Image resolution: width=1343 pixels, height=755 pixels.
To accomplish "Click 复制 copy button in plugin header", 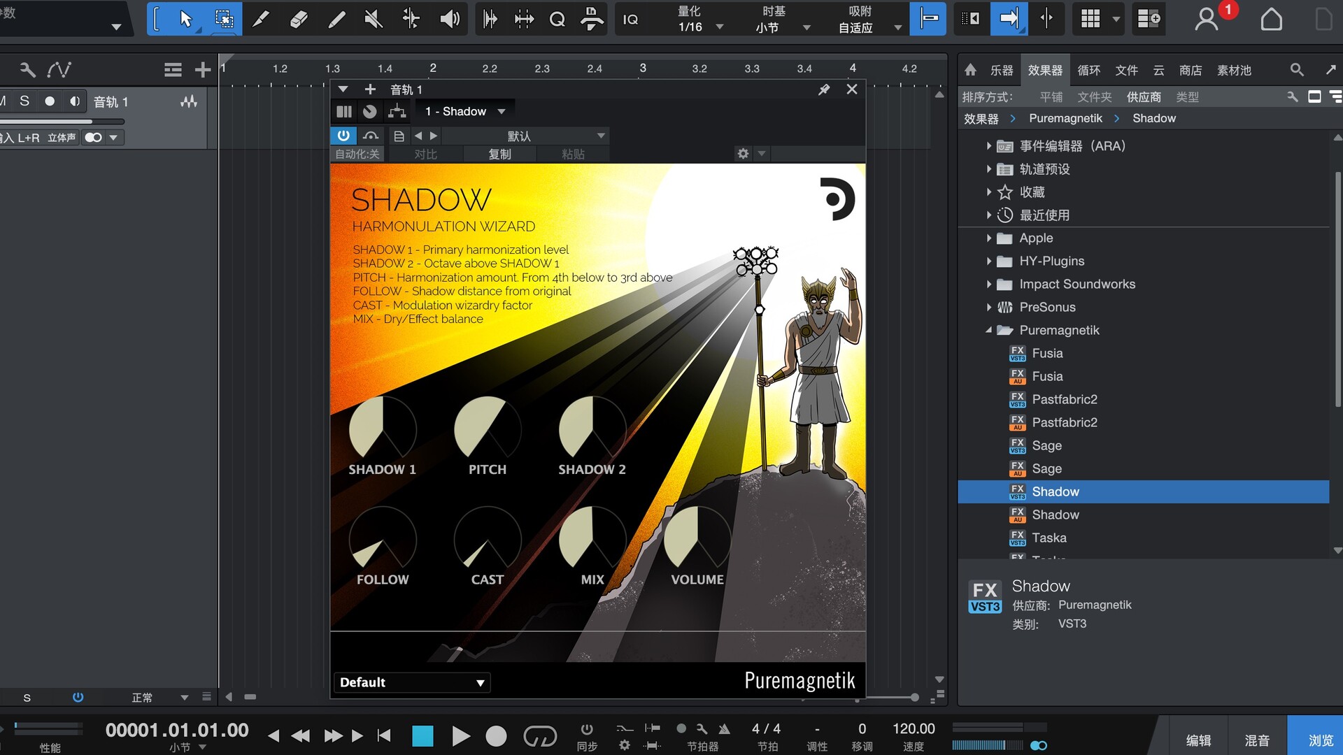I will [499, 154].
